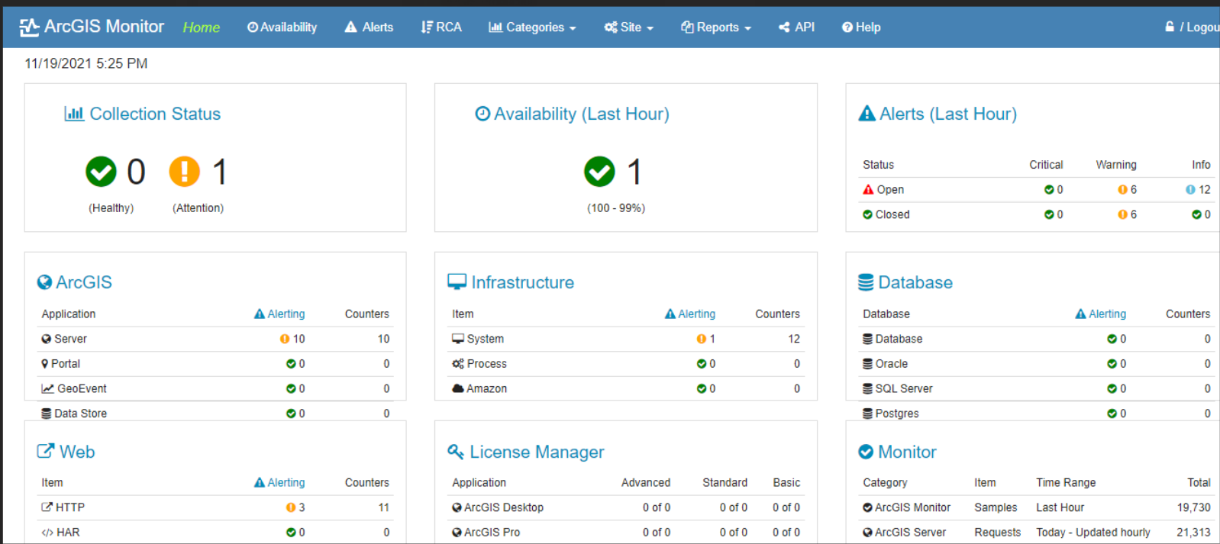This screenshot has width=1220, height=544.
Task: Click the Portal map pin icon
Action: point(45,364)
